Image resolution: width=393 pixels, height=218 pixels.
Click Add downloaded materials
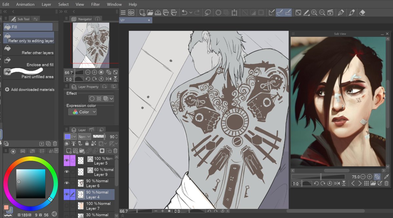point(30,89)
